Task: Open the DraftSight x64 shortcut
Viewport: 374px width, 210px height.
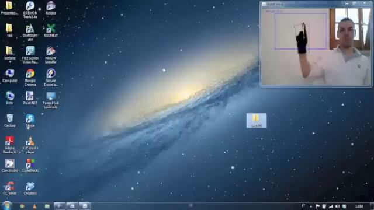Action: (30, 33)
